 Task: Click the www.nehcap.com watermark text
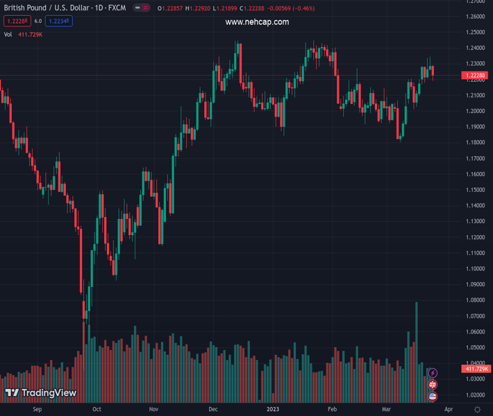click(257, 22)
